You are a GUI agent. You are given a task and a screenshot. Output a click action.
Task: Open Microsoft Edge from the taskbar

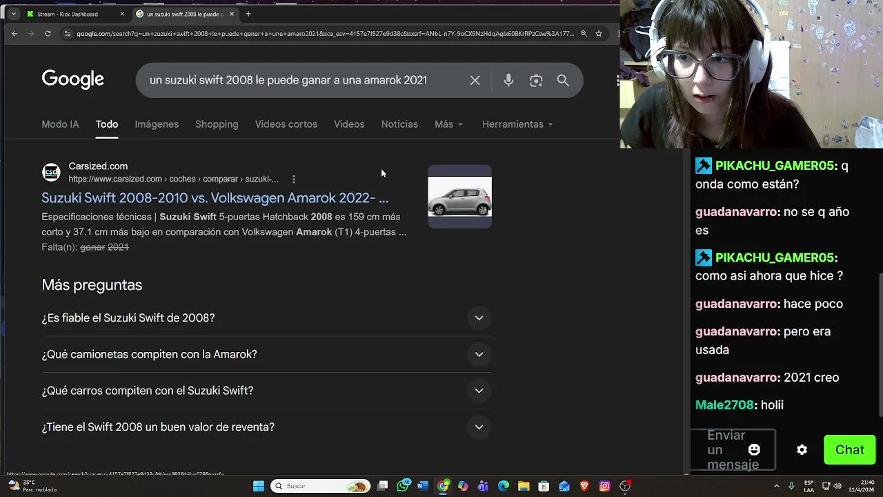pos(504,486)
